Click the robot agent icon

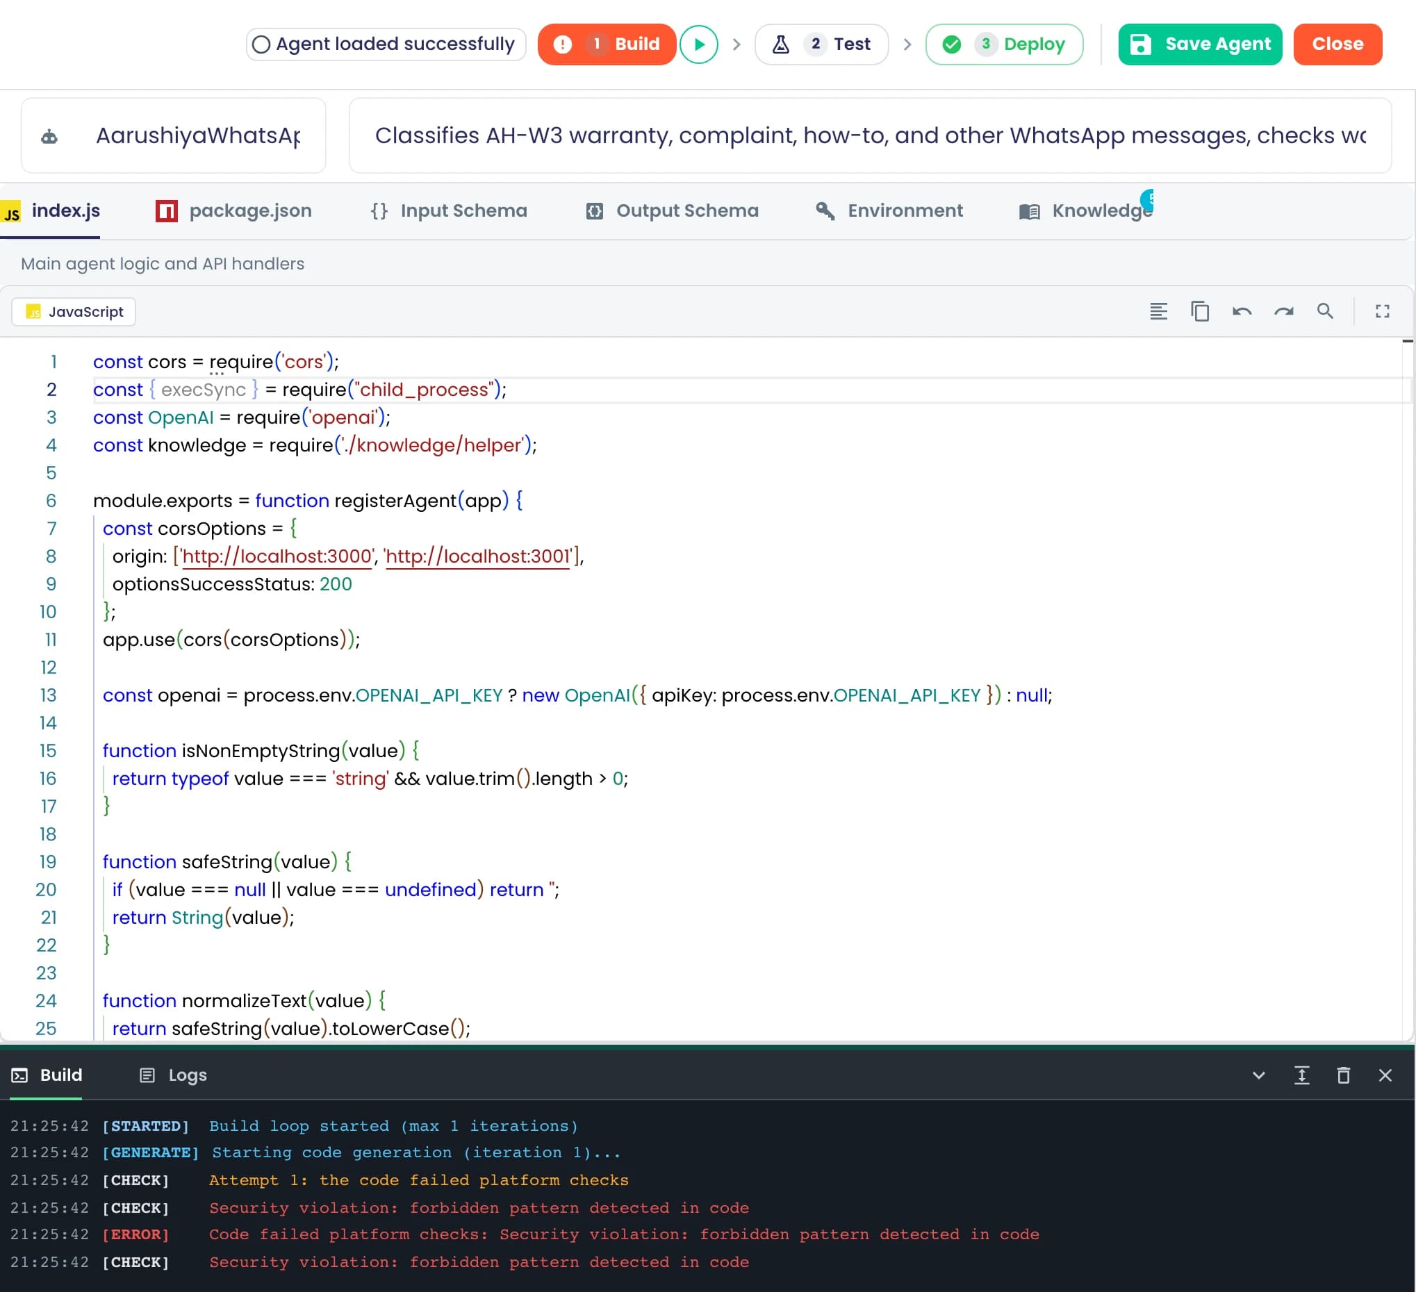[x=49, y=136]
